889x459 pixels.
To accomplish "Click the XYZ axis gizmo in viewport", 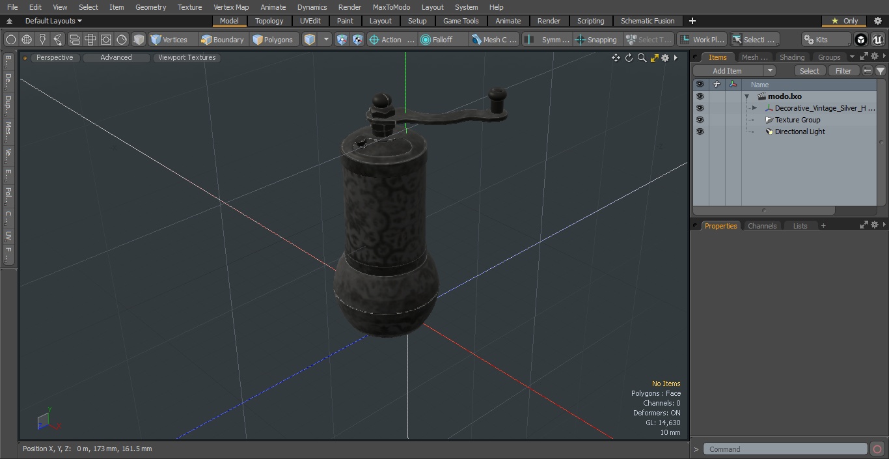I will point(48,420).
